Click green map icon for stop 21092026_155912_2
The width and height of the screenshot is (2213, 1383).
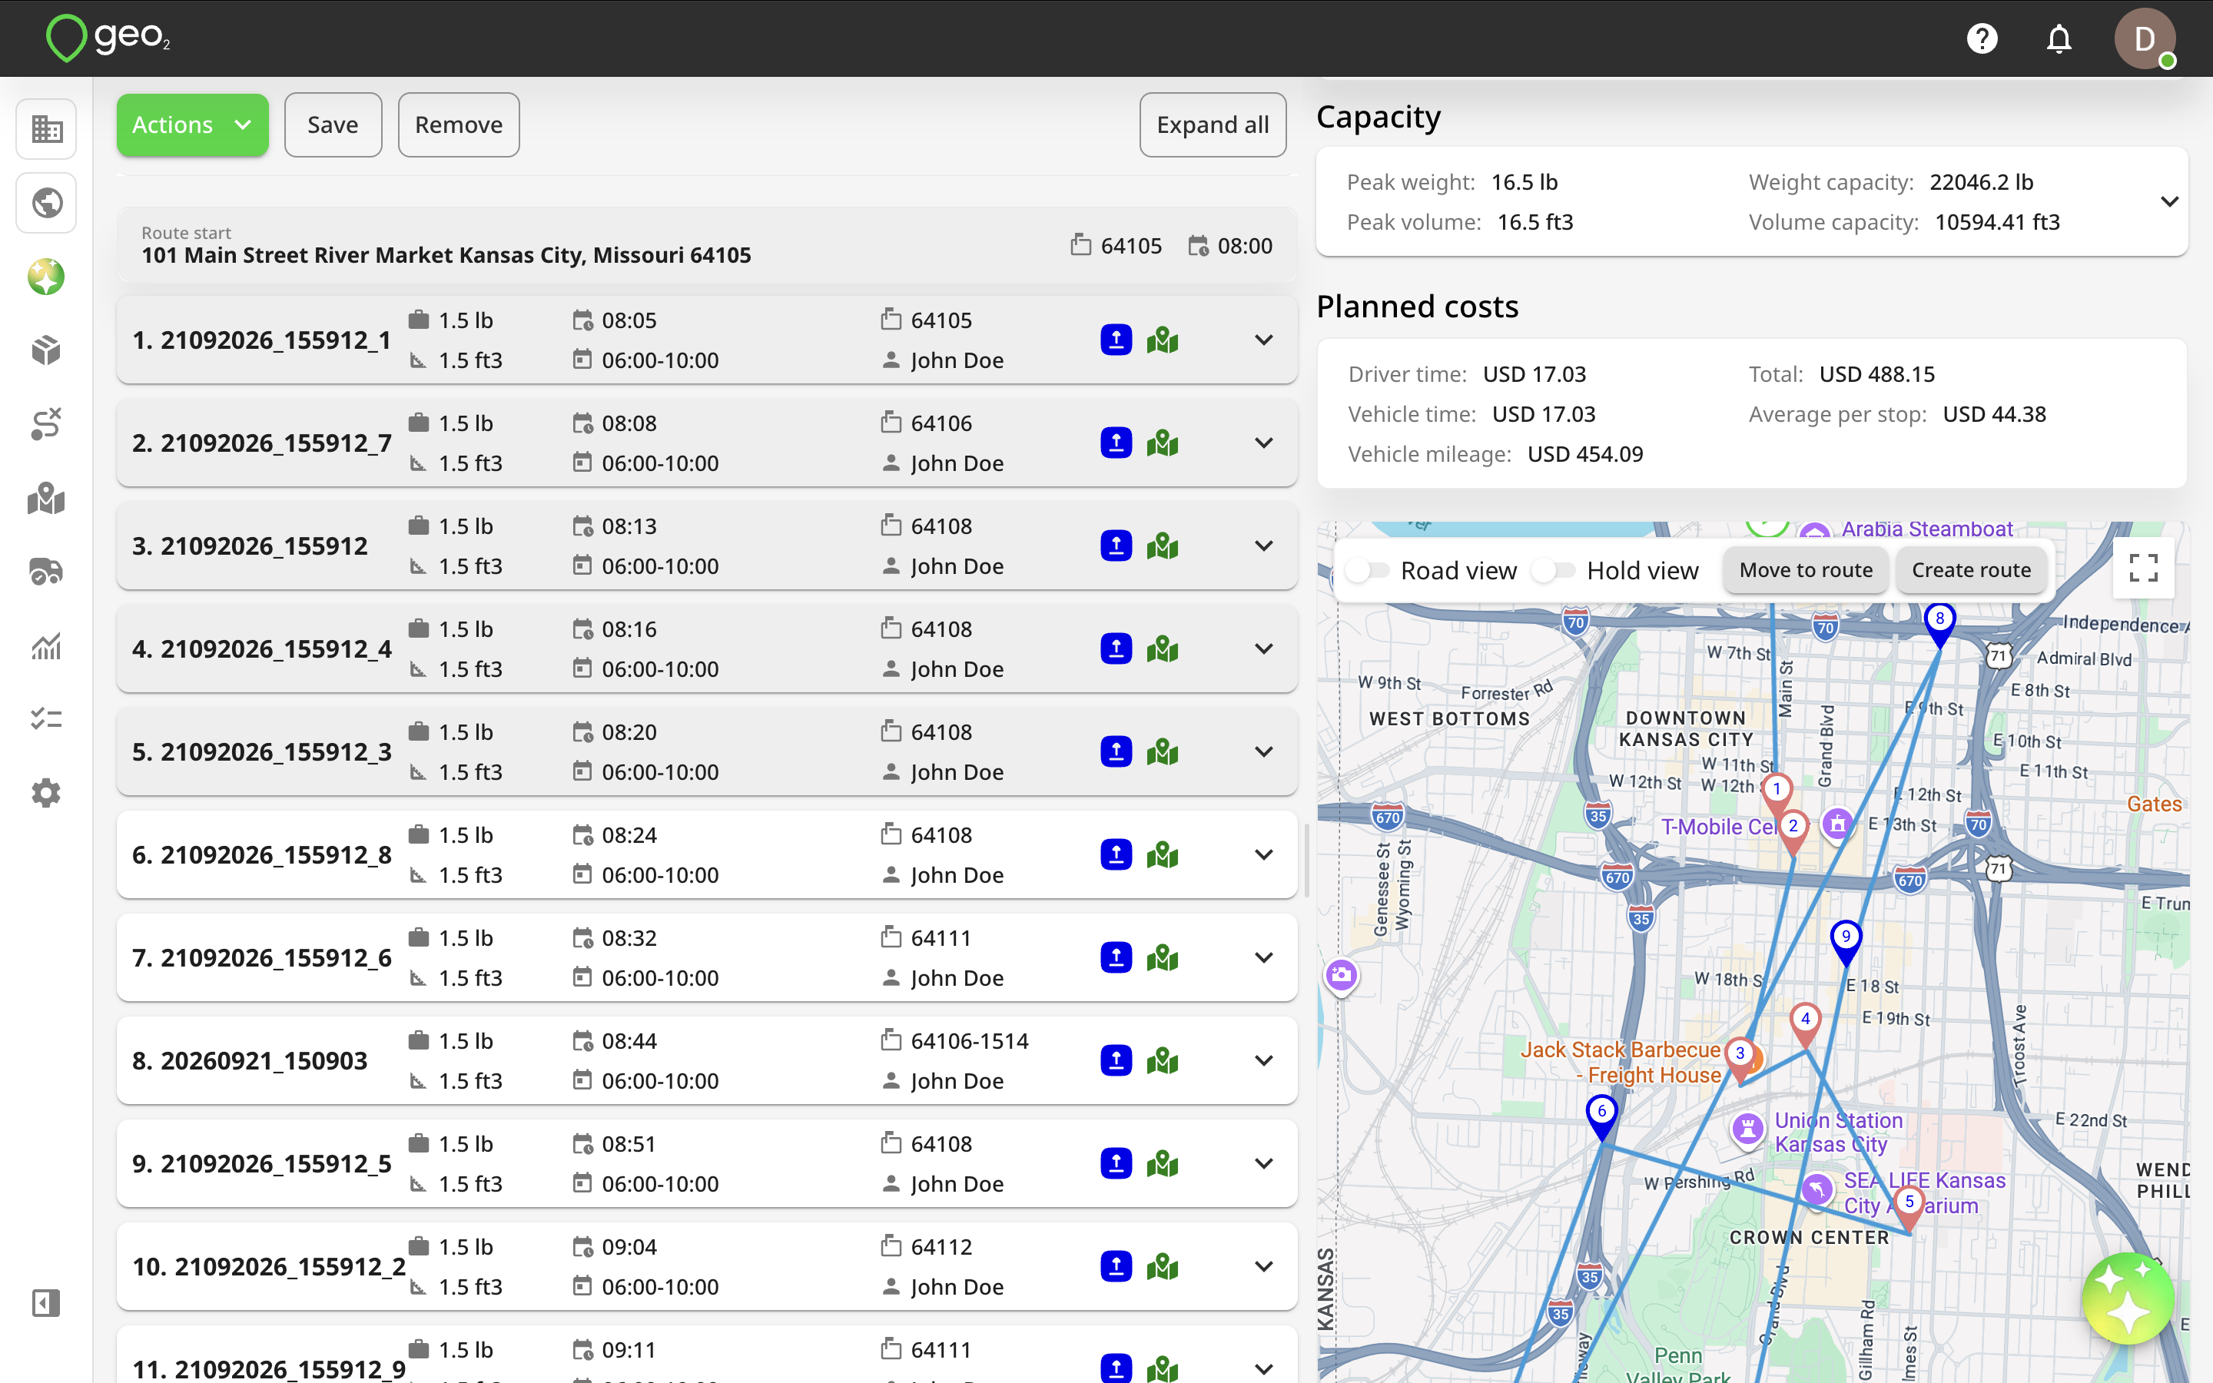[x=1163, y=1267]
